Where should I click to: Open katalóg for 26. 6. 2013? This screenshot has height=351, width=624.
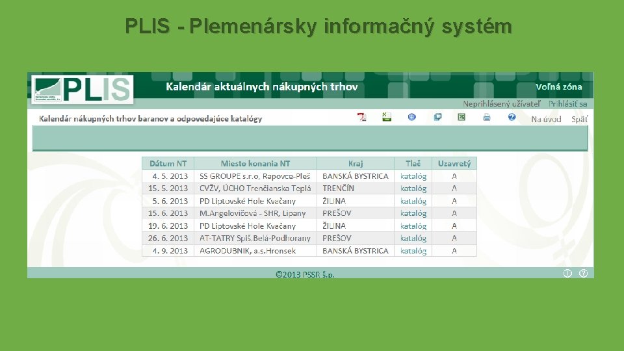(413, 238)
